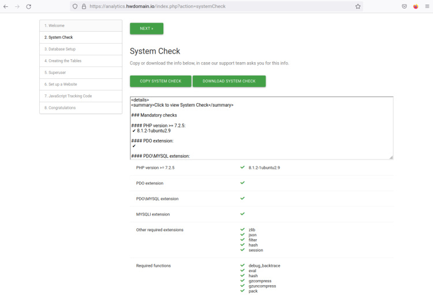
Task: Open the browser hamburger menu
Action: [x=427, y=6]
